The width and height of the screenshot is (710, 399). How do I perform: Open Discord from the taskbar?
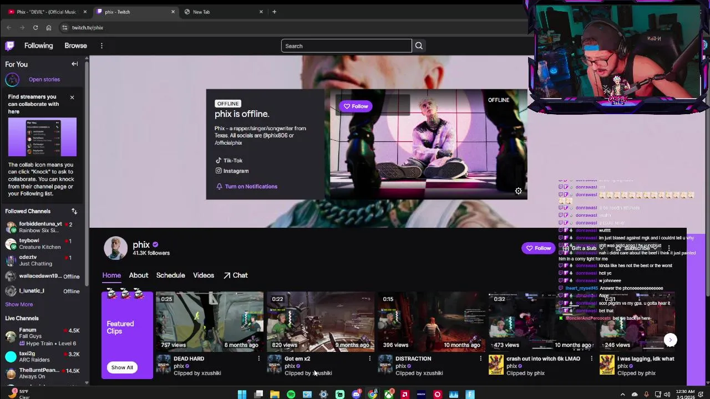(x=356, y=395)
